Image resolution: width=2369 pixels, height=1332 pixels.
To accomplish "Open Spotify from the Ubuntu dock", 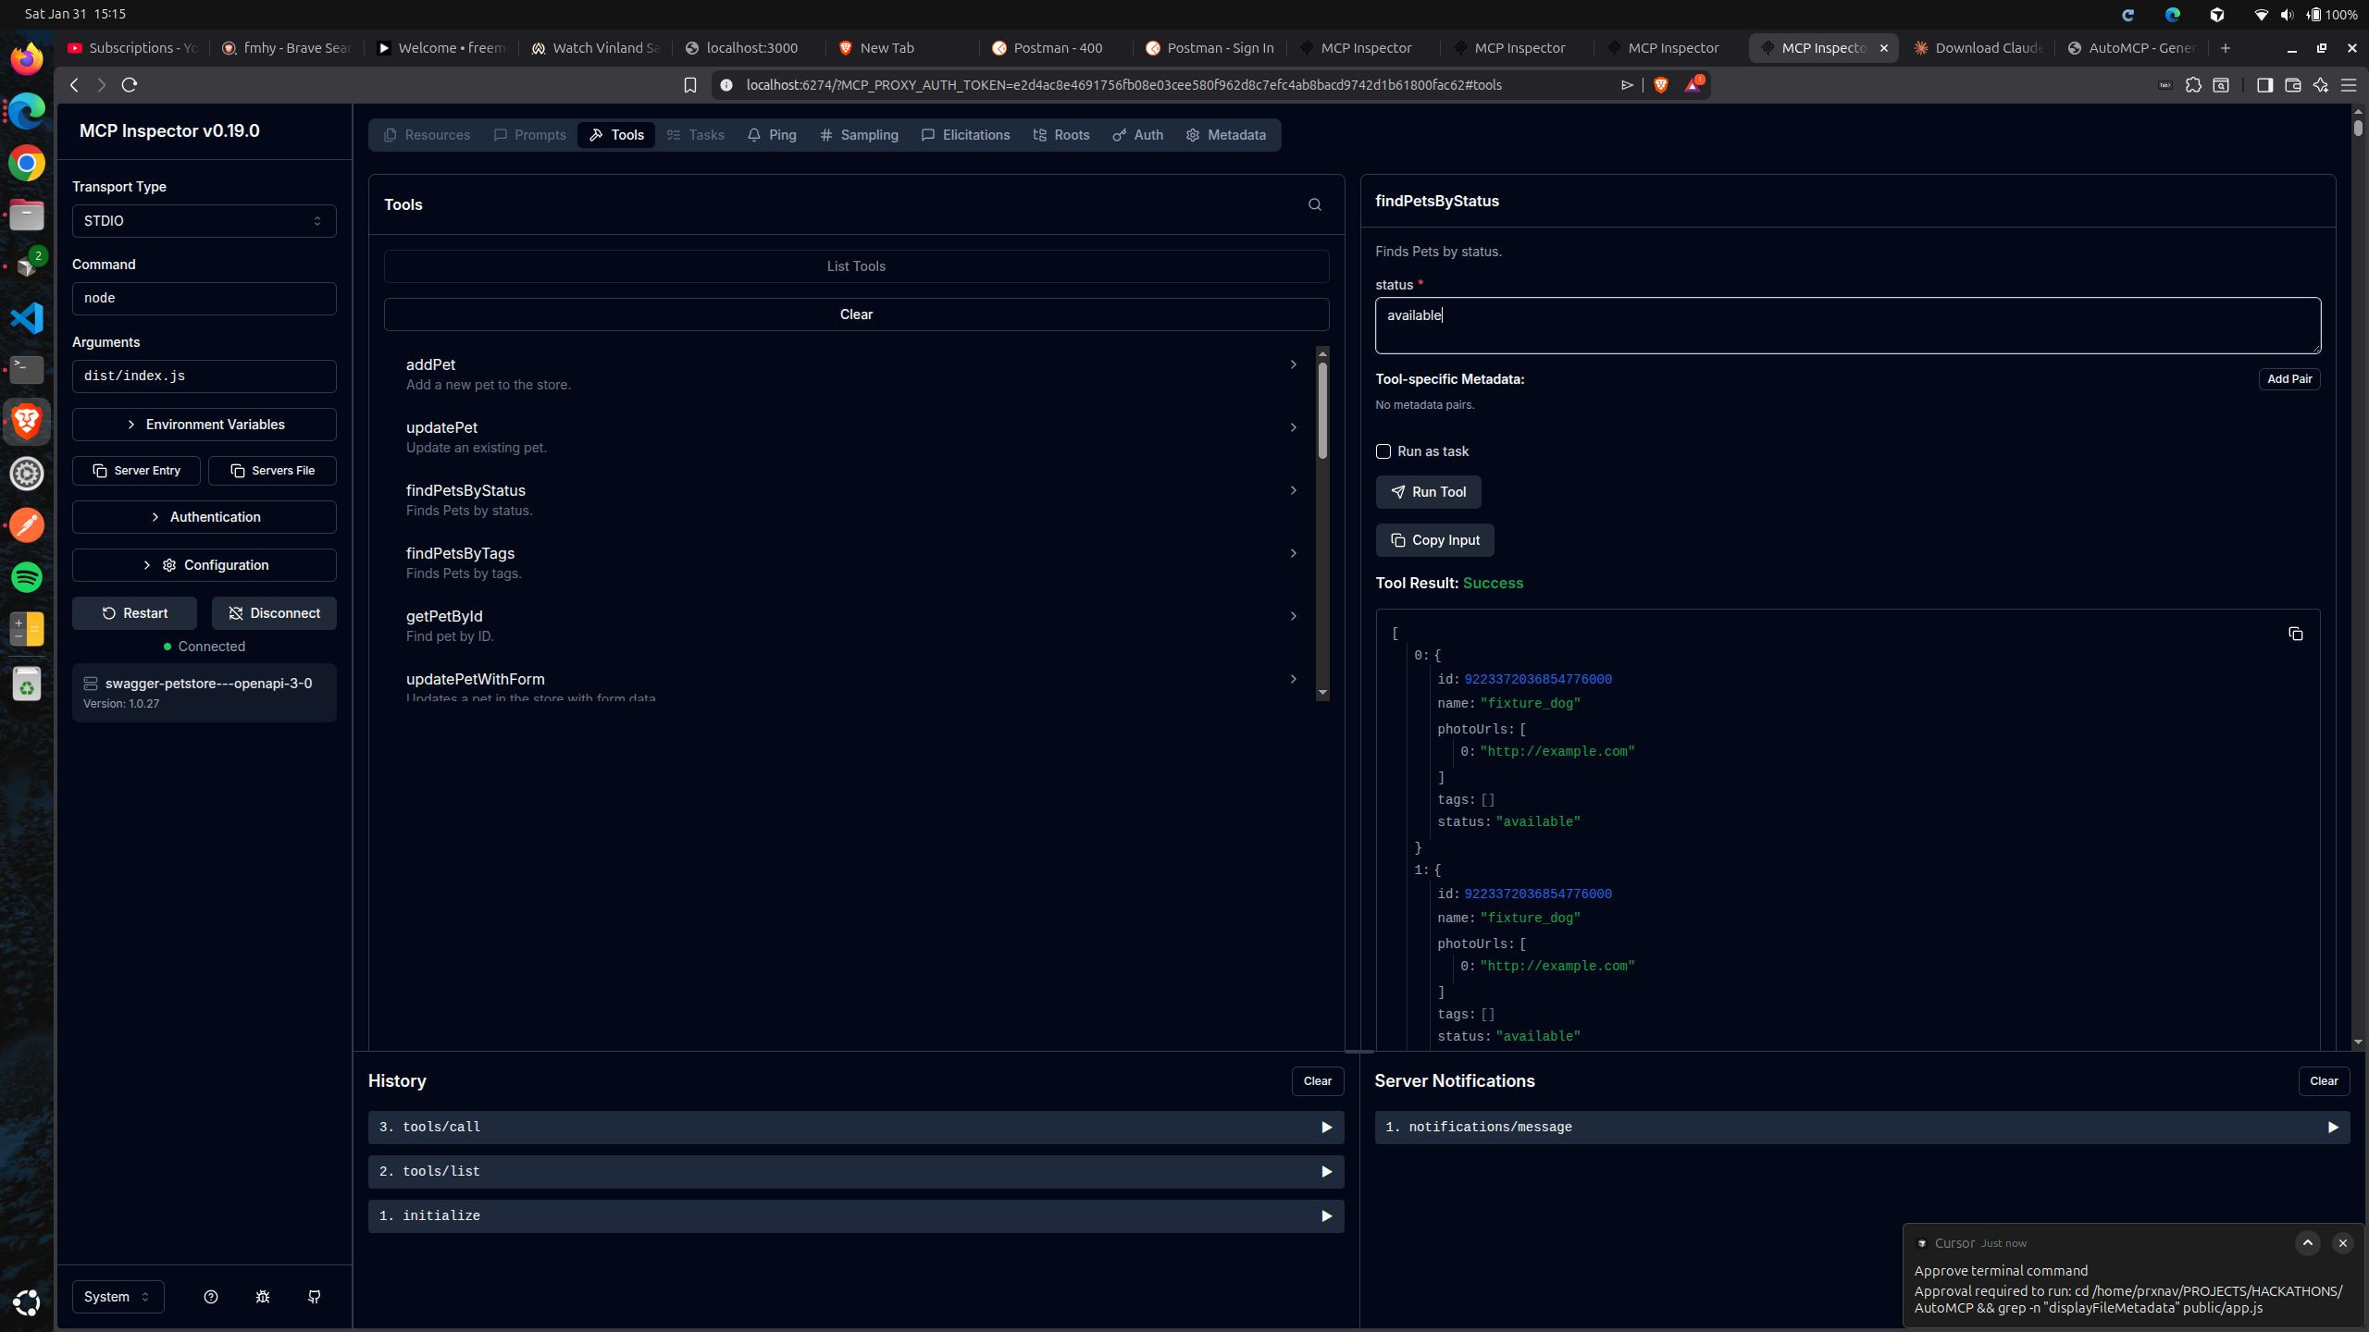I will (x=27, y=577).
